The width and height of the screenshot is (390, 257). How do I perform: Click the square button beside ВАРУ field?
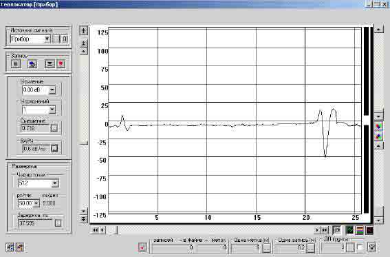[x=54, y=148]
